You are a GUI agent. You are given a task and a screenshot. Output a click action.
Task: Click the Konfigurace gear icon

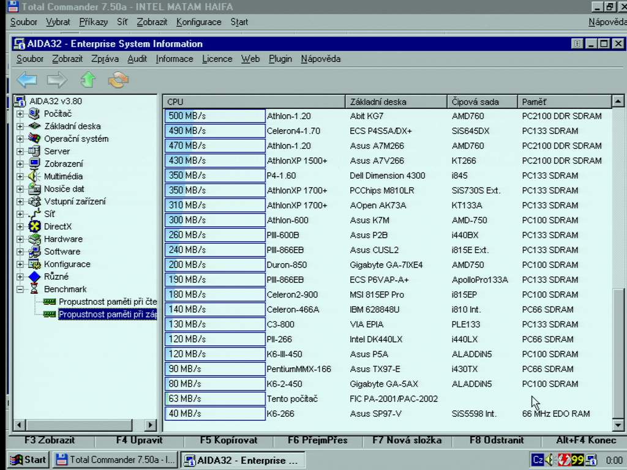click(34, 264)
